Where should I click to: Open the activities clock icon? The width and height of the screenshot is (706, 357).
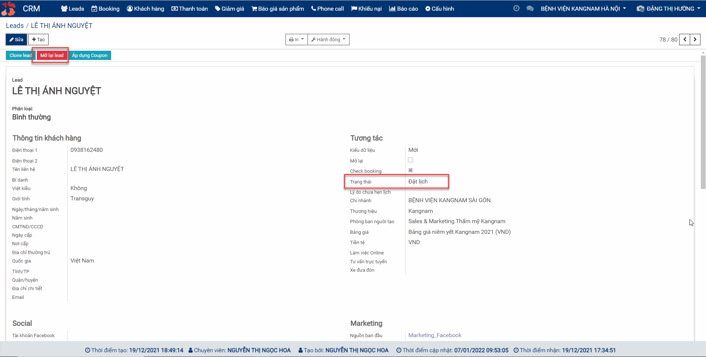coord(516,8)
